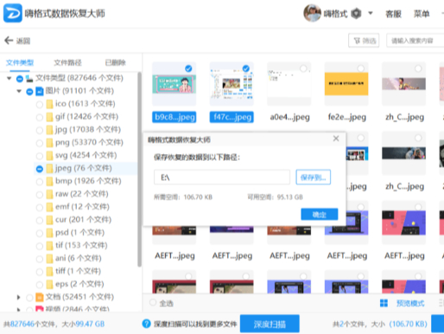
Task: Click the ico folder icon
Action: click(x=49, y=104)
